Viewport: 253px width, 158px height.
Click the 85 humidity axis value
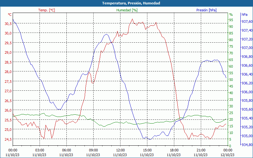[x=231, y=33]
